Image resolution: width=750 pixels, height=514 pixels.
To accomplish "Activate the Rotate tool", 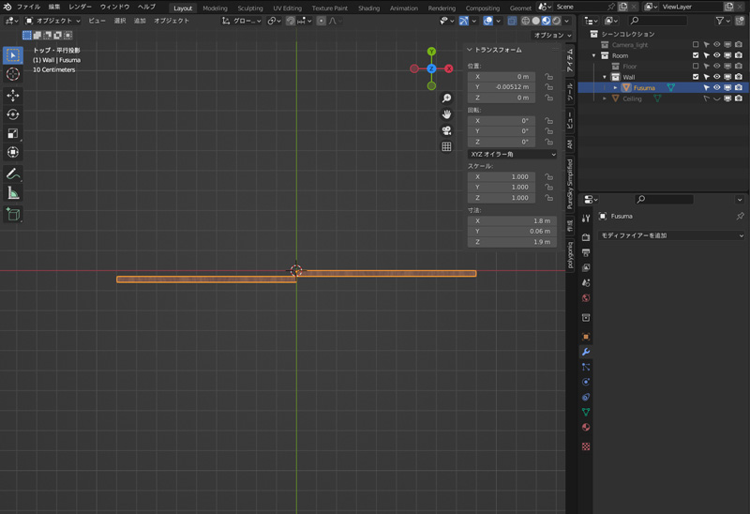I will [13, 114].
